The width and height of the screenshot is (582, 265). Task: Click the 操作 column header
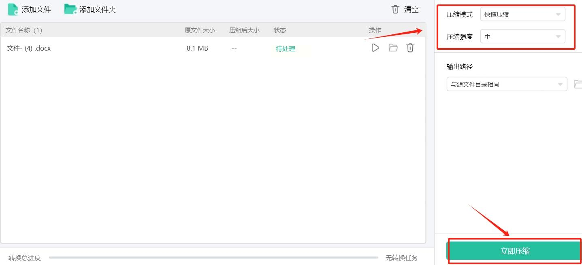(375, 30)
